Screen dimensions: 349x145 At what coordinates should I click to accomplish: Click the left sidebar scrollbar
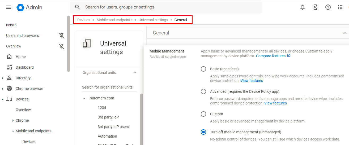[x=69, y=44]
